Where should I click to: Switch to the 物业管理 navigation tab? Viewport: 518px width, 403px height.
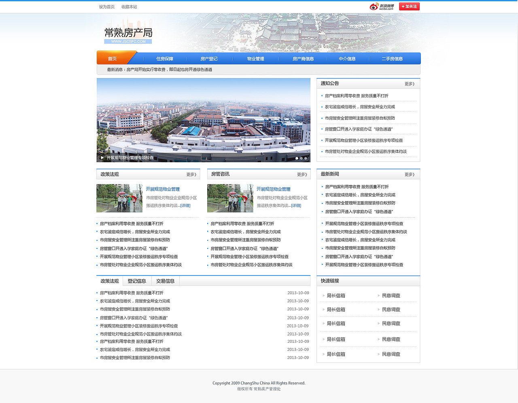(255, 58)
